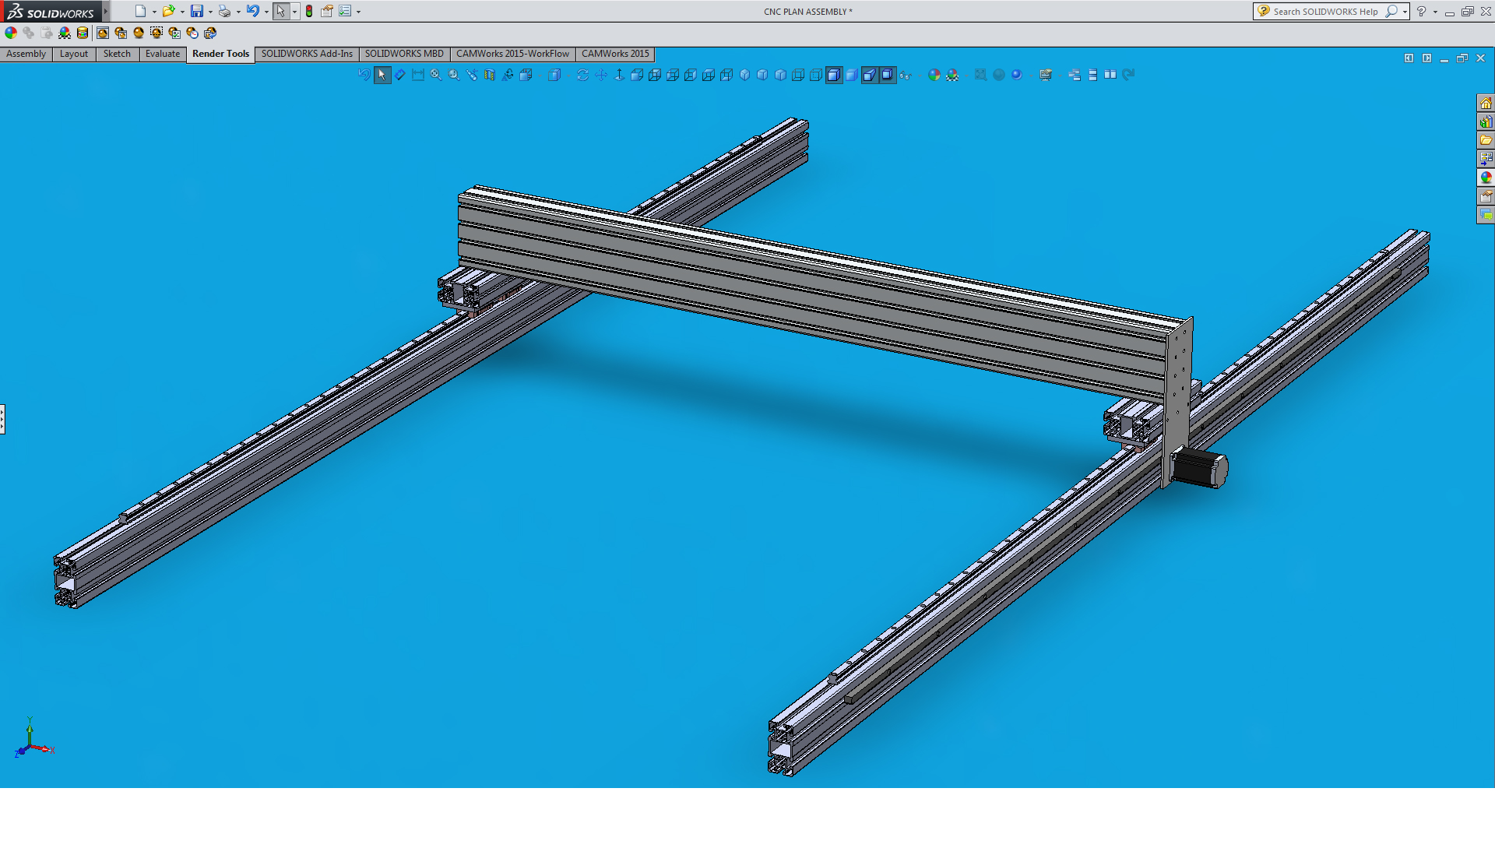Click the Rebuild traffic light icon
1495x841 pixels.
[x=309, y=11]
